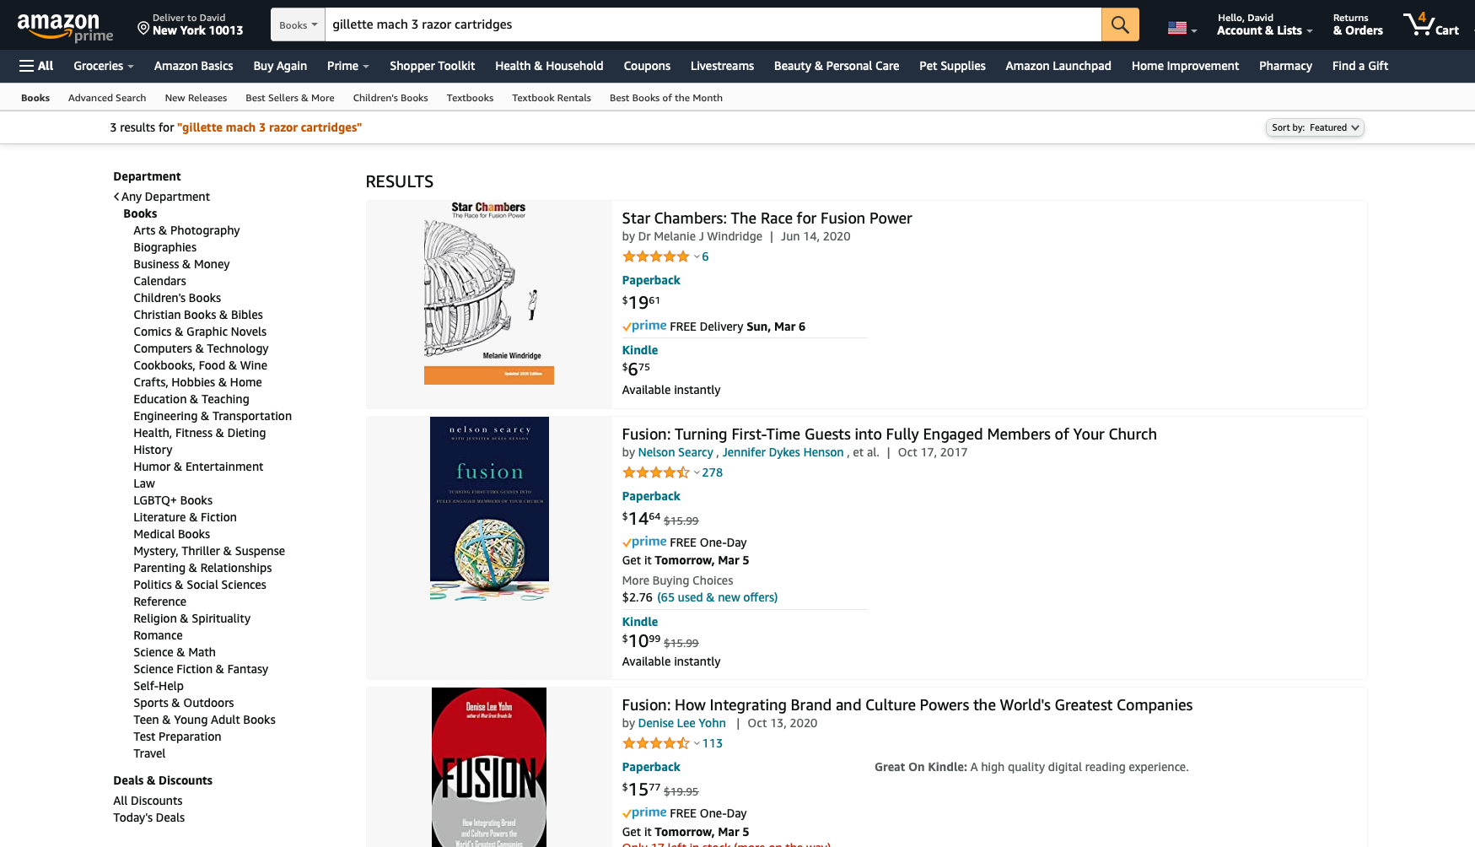Click the US flag language selector

click(x=1182, y=29)
